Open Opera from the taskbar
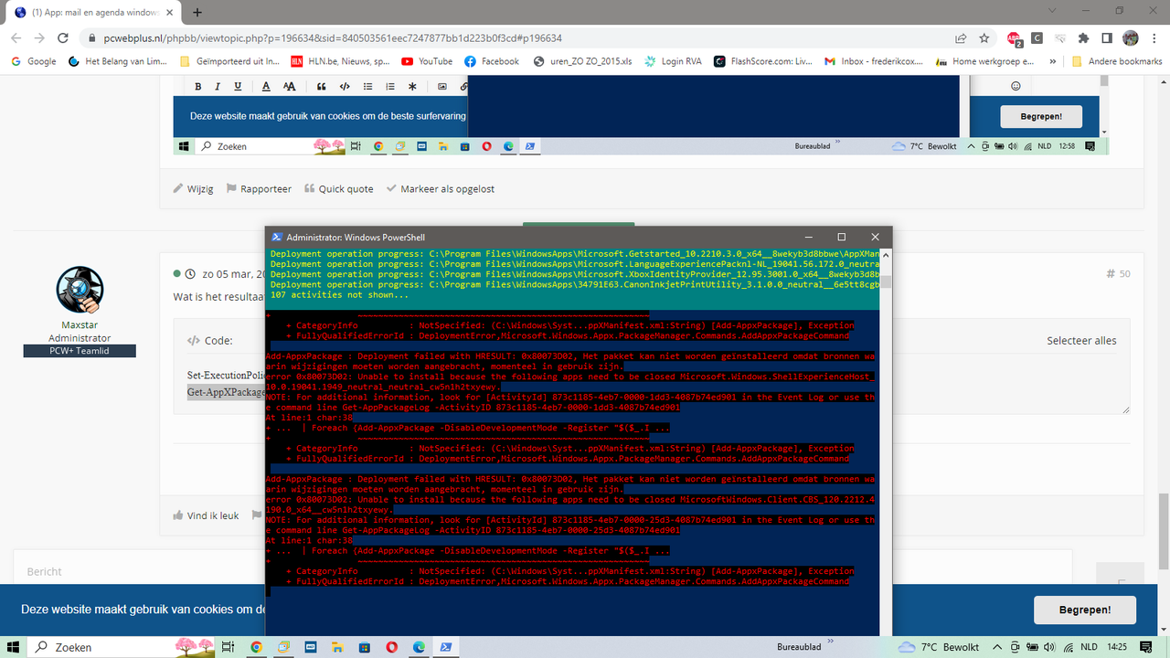Viewport: 1170px width, 658px height. (x=391, y=647)
